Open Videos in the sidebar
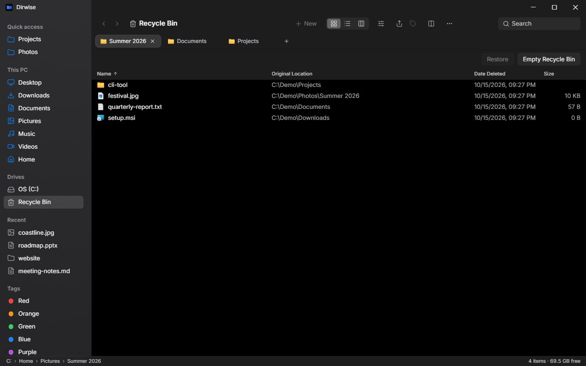 click(x=43, y=147)
